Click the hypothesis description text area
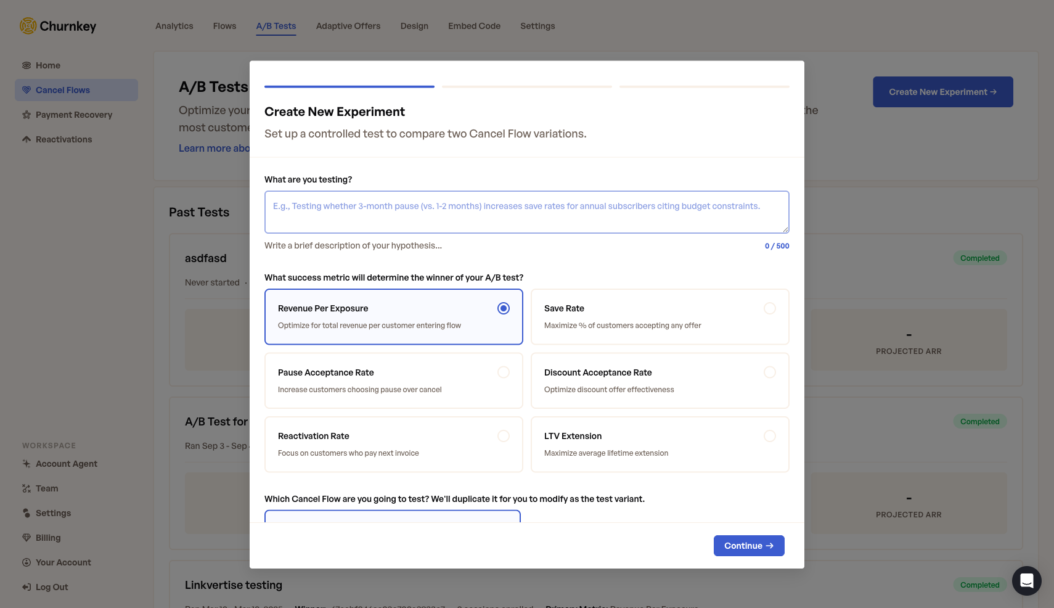Viewport: 1054px width, 608px height. pos(526,212)
